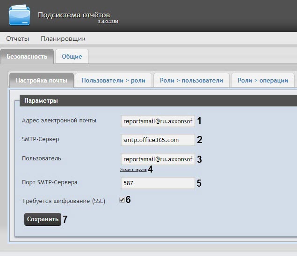
Task: Click the version number 3.4.0.1384
Action: pyautogui.click(x=108, y=22)
